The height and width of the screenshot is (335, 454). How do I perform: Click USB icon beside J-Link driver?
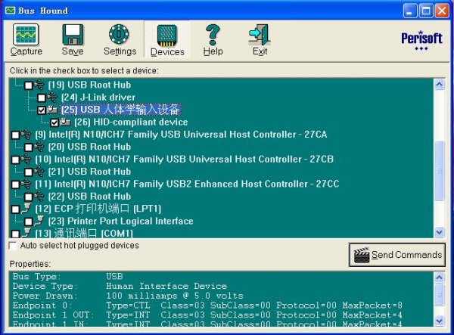click(x=52, y=98)
